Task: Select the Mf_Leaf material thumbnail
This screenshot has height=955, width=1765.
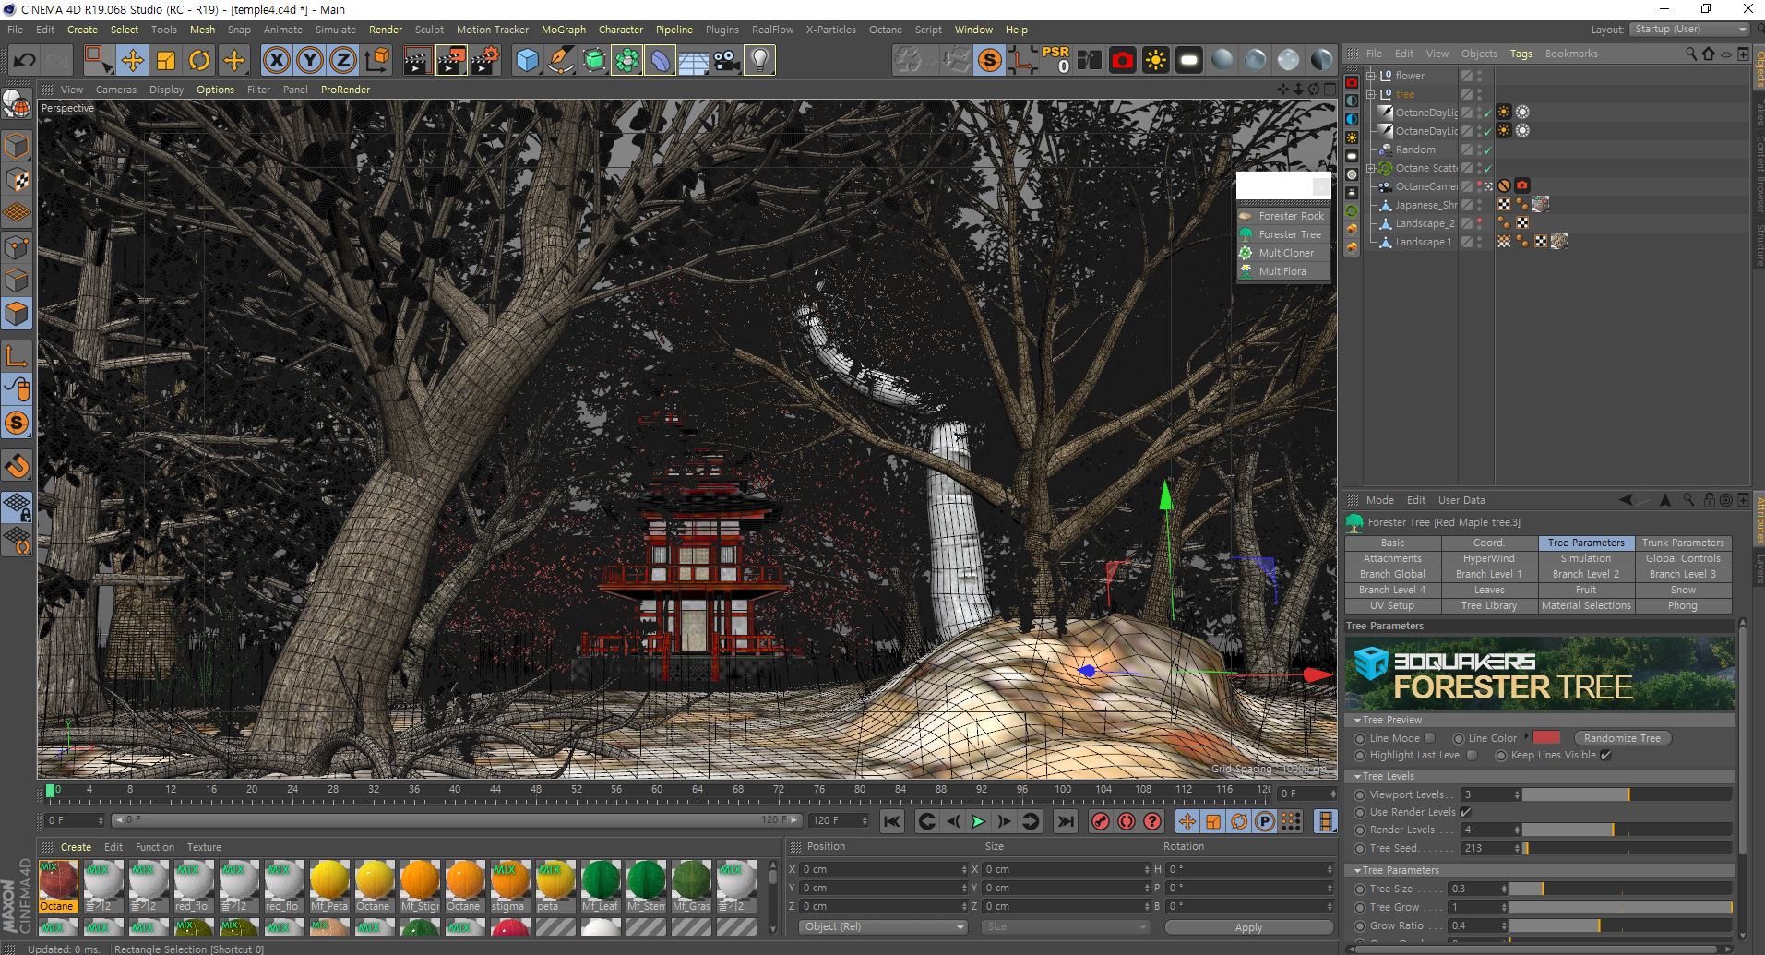Action: [x=601, y=886]
